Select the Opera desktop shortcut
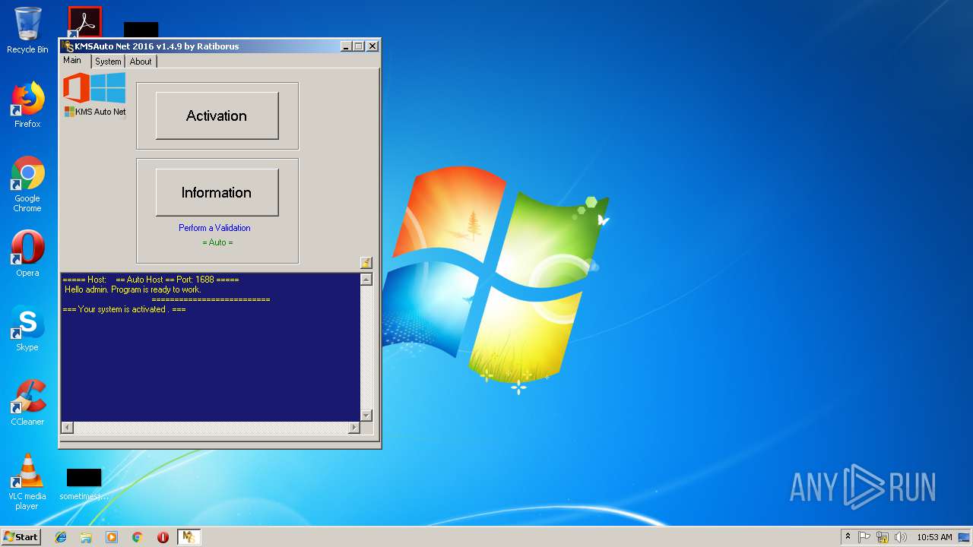The height and width of the screenshot is (547, 973). 27,254
